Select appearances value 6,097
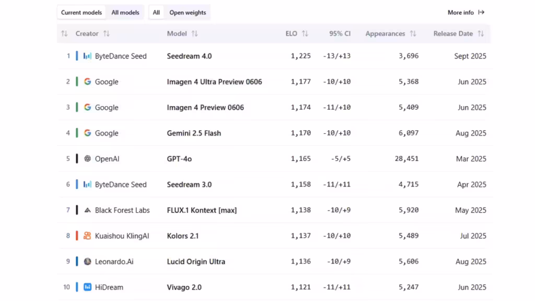535x301 pixels. coord(409,133)
